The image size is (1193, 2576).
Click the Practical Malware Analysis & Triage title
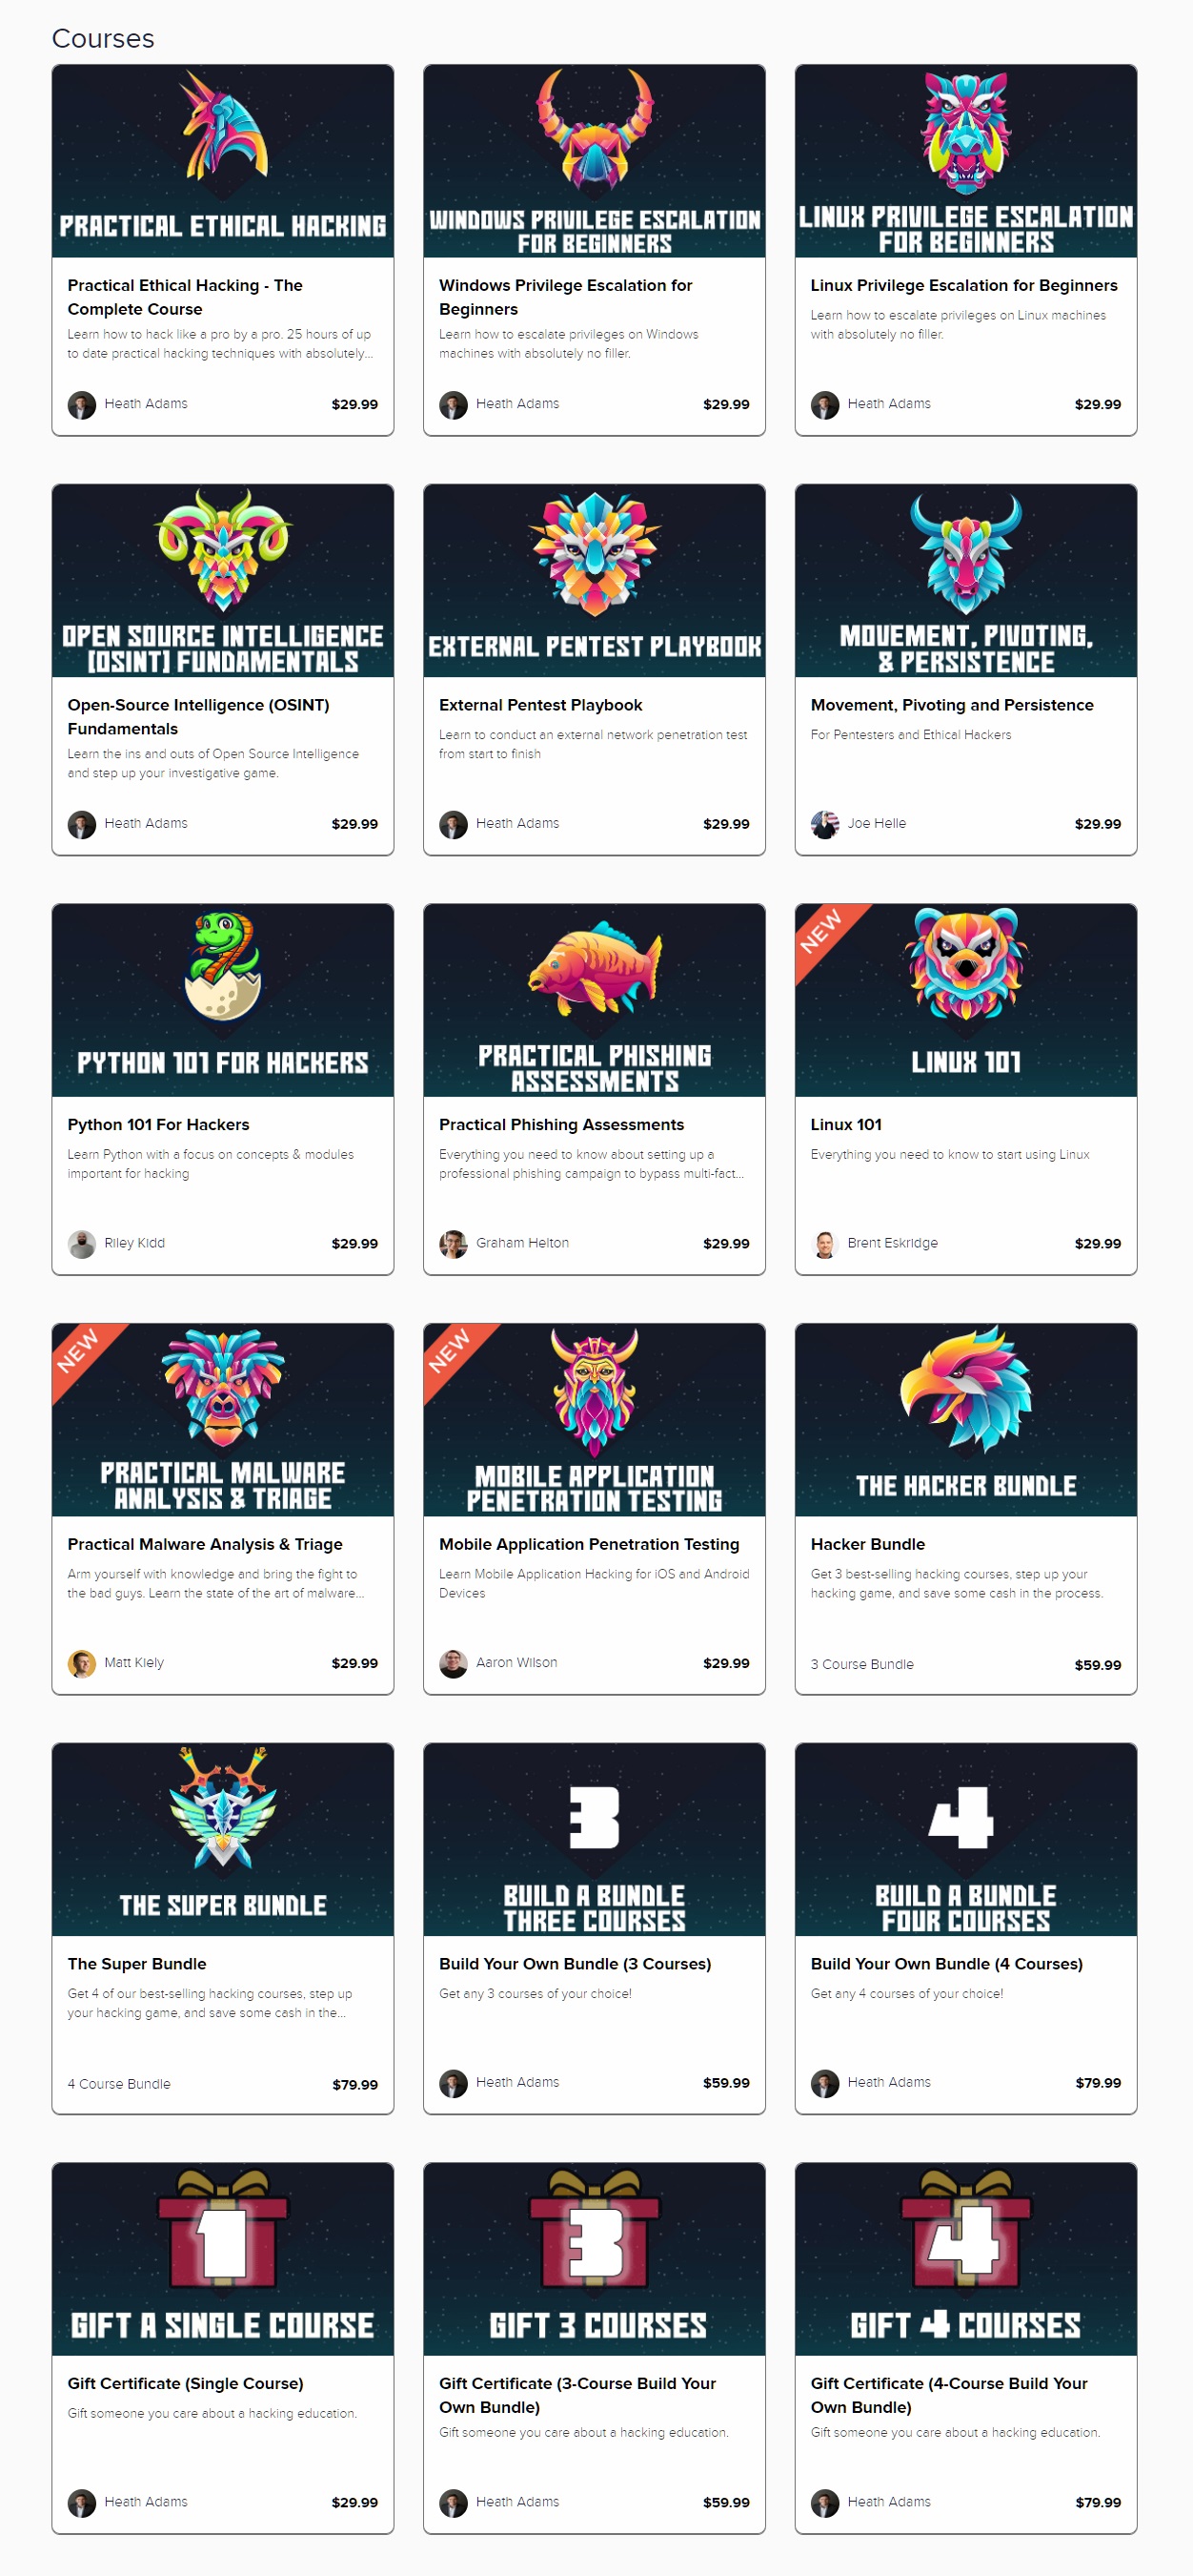(x=205, y=1544)
